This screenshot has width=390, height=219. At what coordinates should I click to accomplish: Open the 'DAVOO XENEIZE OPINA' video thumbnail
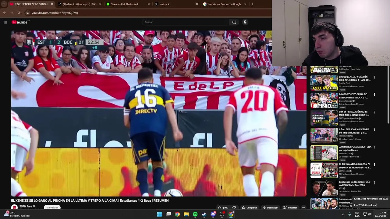[x=324, y=100]
